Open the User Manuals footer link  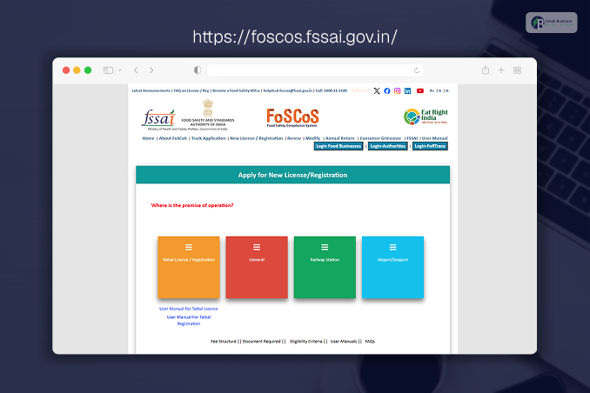344,342
